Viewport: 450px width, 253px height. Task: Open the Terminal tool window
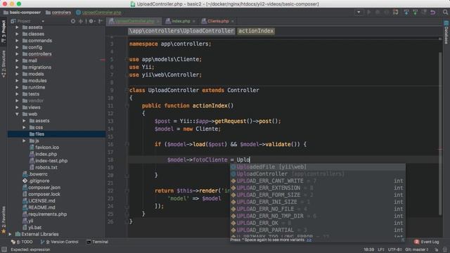pos(97,242)
